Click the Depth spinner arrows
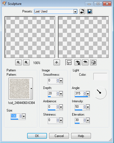The height and width of the screenshot is (143, 114). click(x=58, y=94)
